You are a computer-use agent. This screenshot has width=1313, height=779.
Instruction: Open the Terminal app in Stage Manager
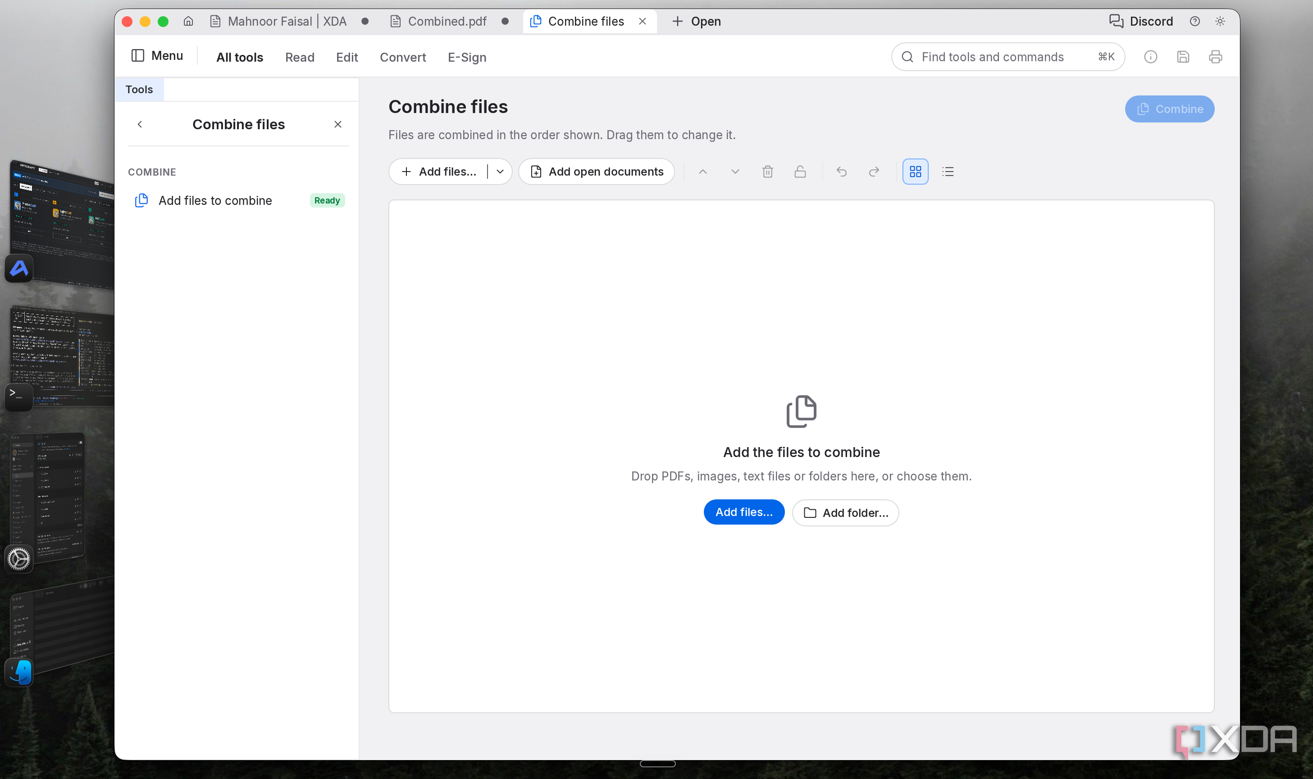point(19,397)
